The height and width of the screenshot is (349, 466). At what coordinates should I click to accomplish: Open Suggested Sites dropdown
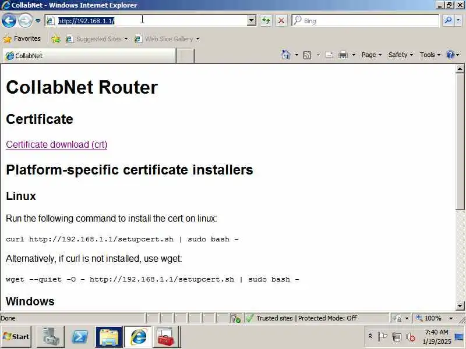[x=97, y=39]
